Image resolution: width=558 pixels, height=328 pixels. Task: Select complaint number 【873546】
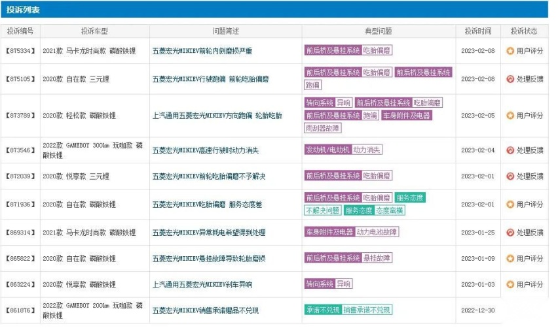[20, 150]
